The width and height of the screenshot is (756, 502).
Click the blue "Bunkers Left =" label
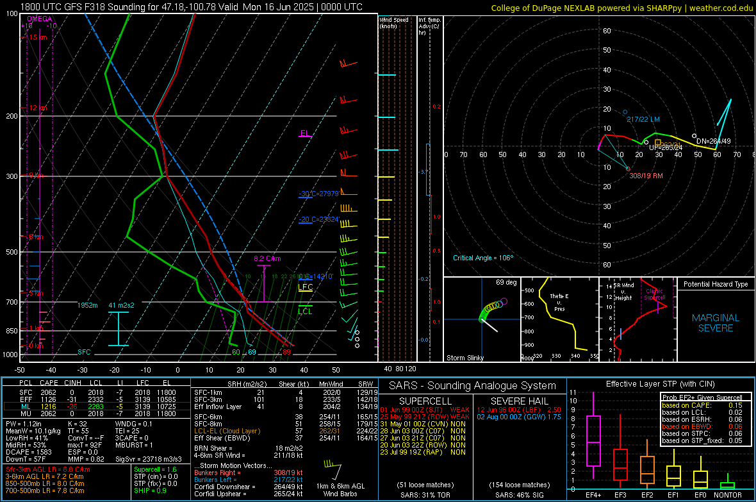pyautogui.click(x=215, y=480)
